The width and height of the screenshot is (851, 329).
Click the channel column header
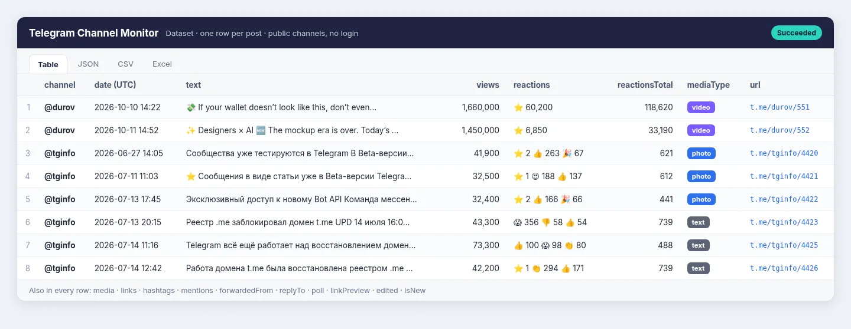click(60, 85)
